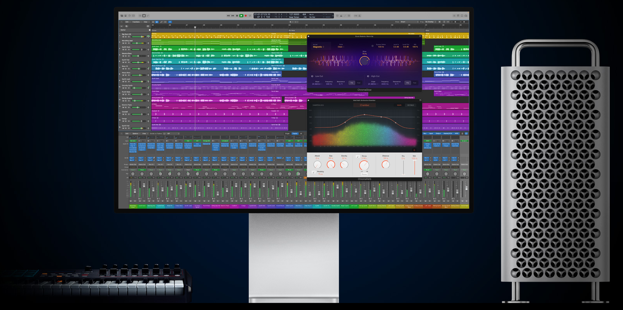Click the Stop button in transport

(237, 16)
